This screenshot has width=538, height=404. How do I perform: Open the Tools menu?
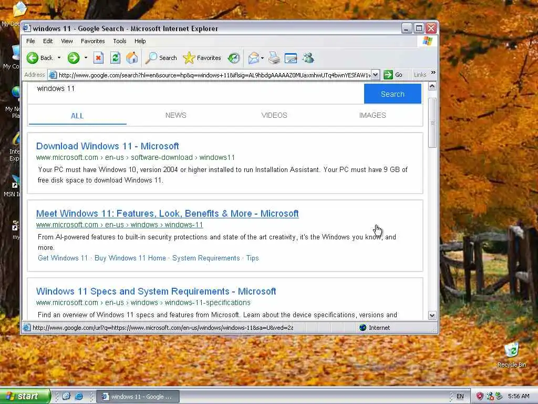pyautogui.click(x=120, y=41)
